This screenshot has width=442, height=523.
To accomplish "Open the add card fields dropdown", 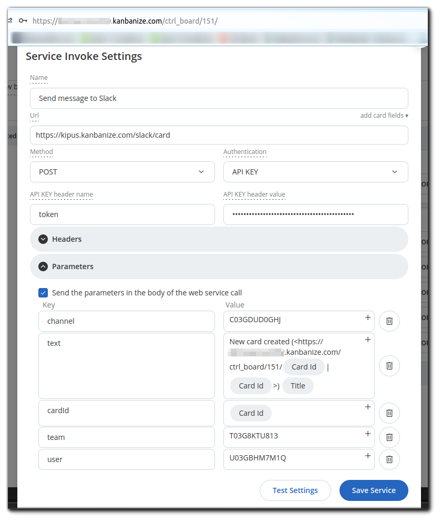I will coord(384,116).
